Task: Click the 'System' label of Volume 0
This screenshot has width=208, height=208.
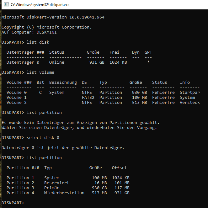Action: click(x=57, y=93)
